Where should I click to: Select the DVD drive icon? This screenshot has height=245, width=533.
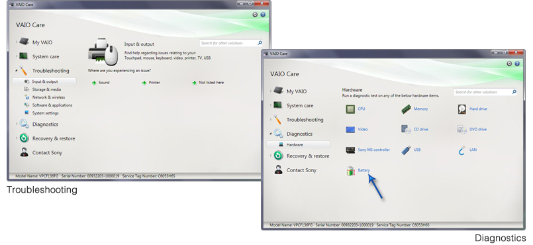pos(461,130)
